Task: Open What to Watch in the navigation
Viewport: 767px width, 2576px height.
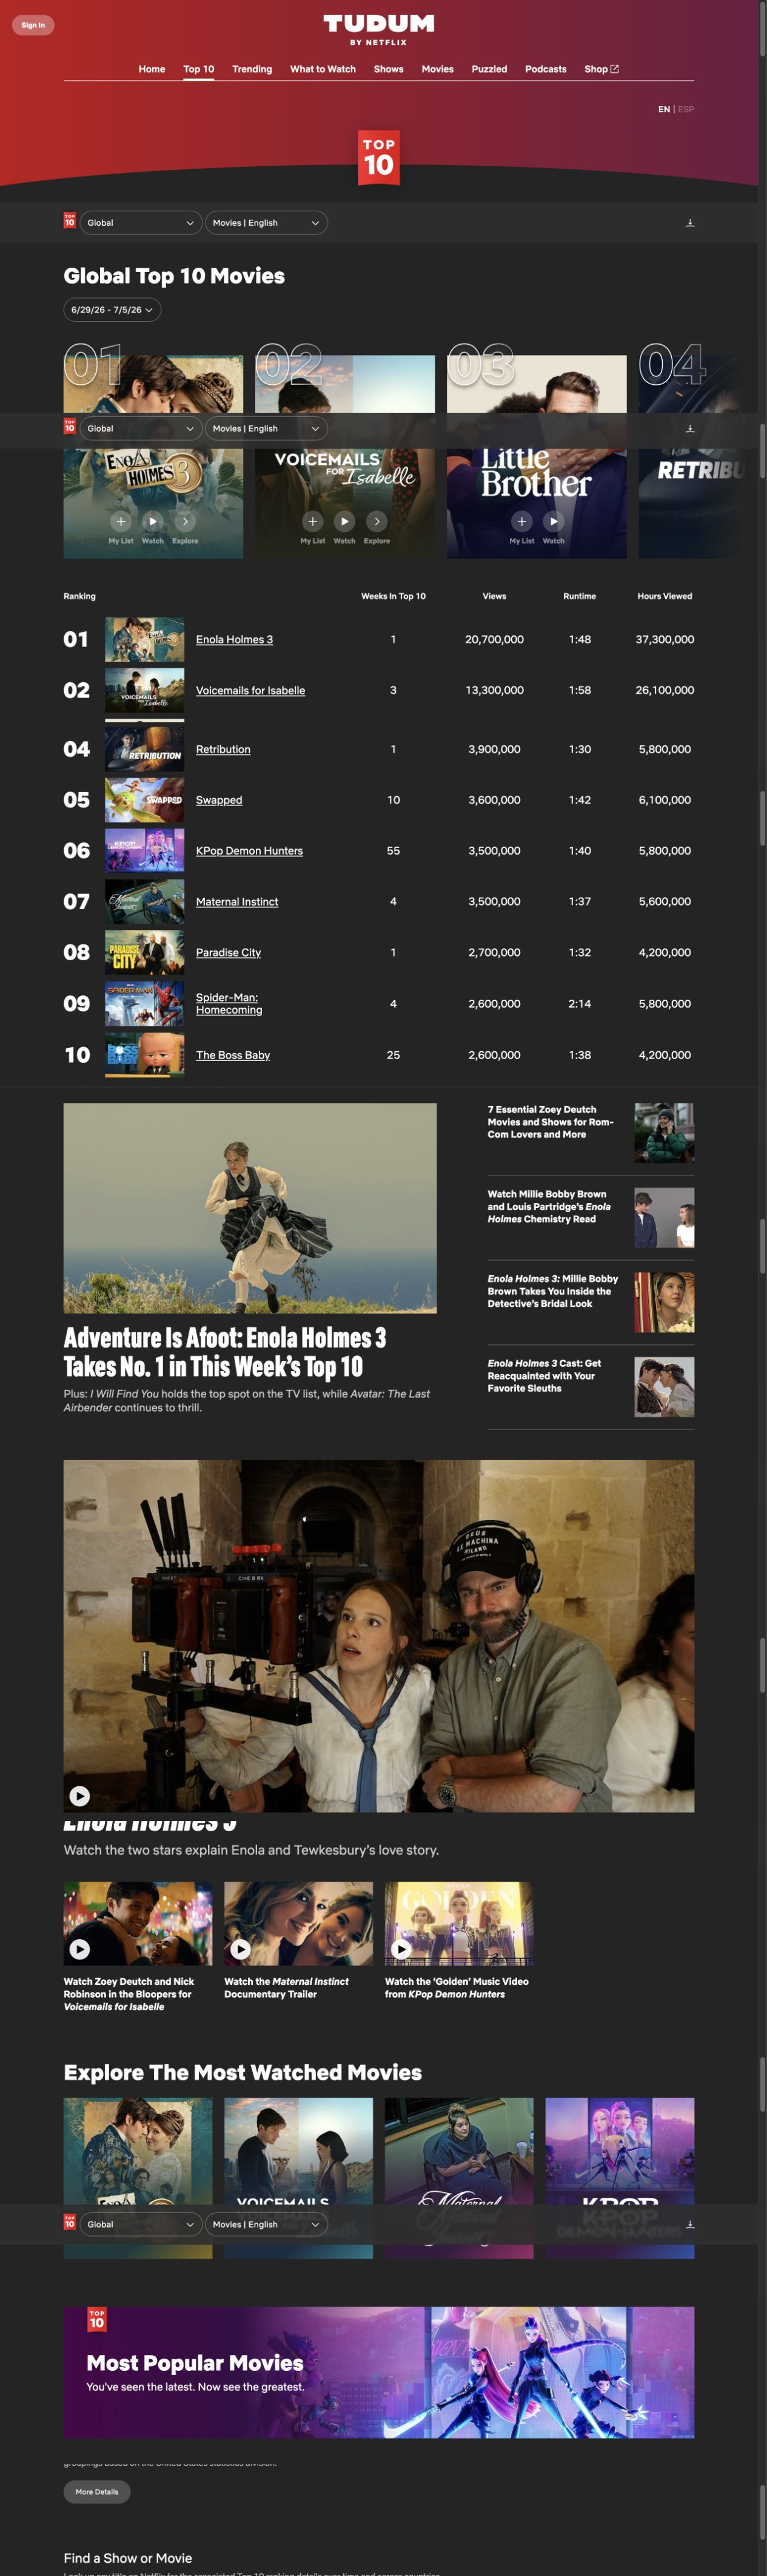Action: (323, 69)
